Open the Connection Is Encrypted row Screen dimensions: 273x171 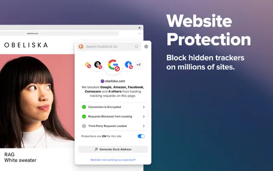113,107
